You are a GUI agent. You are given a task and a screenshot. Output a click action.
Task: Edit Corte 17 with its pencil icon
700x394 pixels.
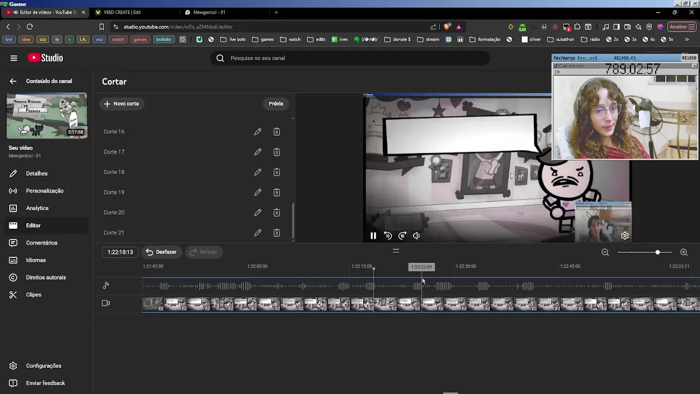pyautogui.click(x=258, y=152)
